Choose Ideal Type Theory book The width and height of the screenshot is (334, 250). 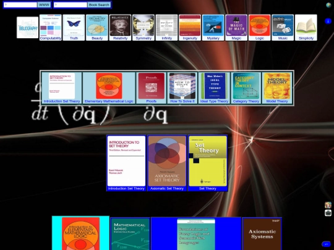(214, 88)
